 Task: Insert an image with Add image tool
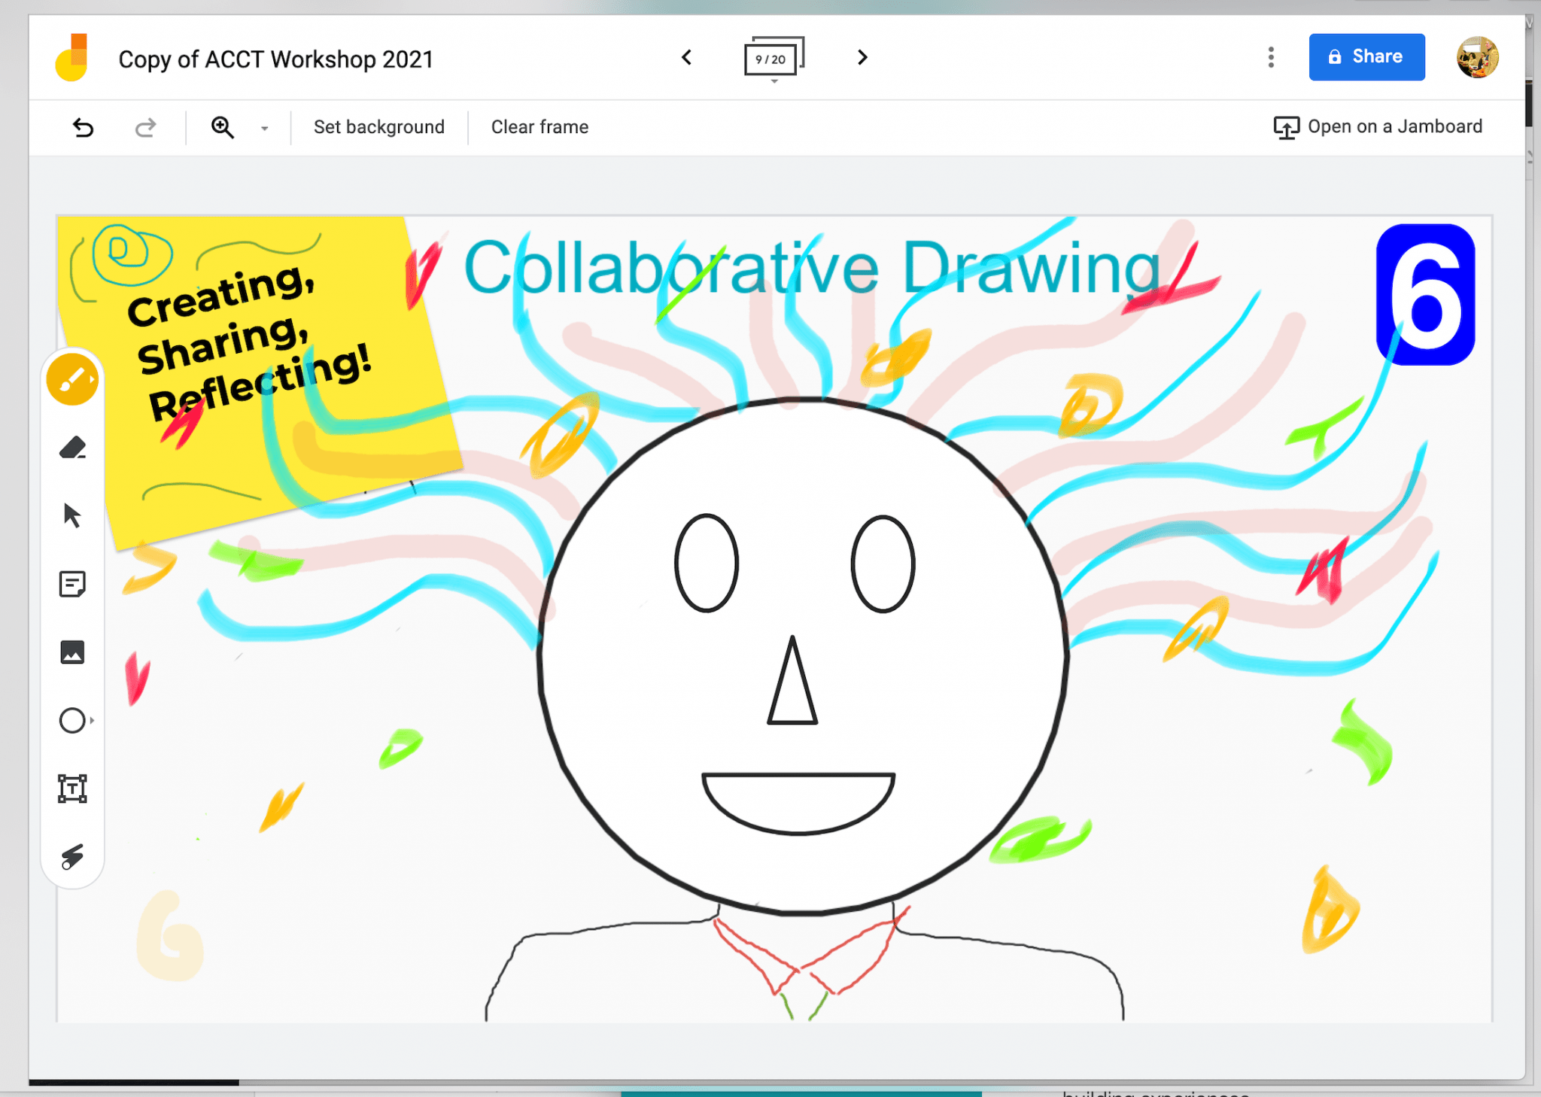[72, 652]
